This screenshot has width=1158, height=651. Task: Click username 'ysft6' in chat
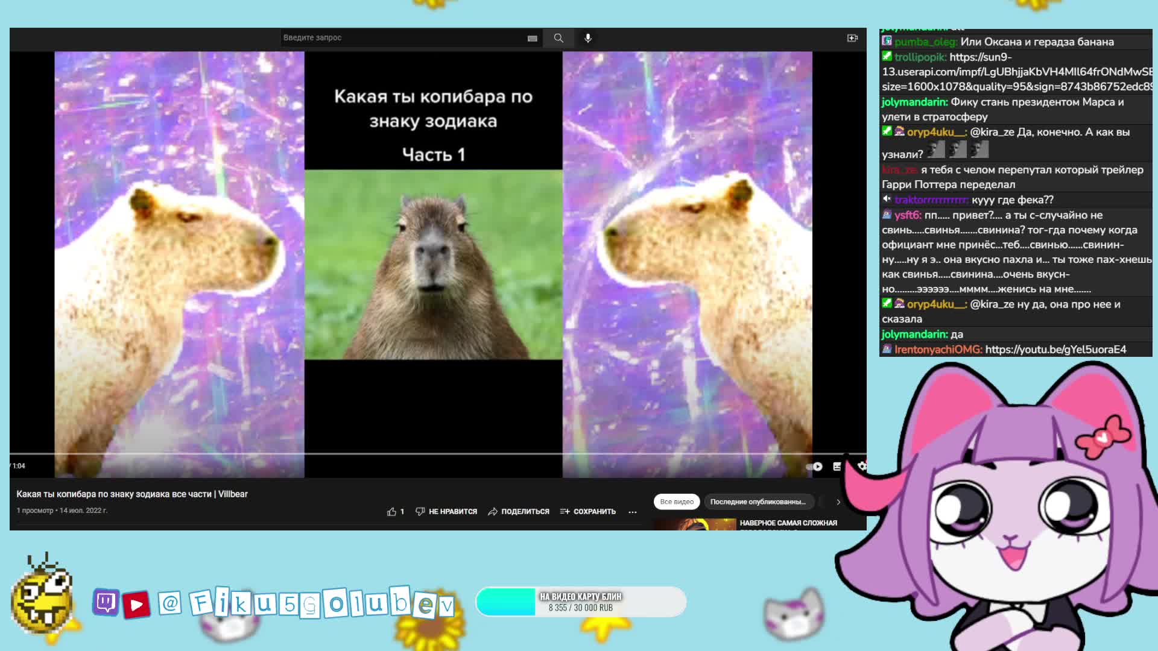point(908,215)
